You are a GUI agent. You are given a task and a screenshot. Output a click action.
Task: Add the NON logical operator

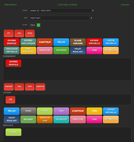30,33
